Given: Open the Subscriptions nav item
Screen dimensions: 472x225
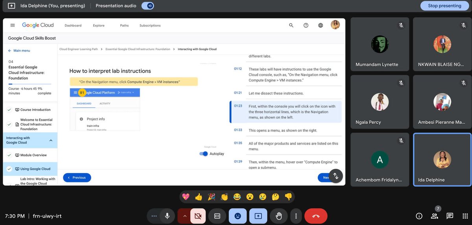Looking at the screenshot, I should click(150, 26).
